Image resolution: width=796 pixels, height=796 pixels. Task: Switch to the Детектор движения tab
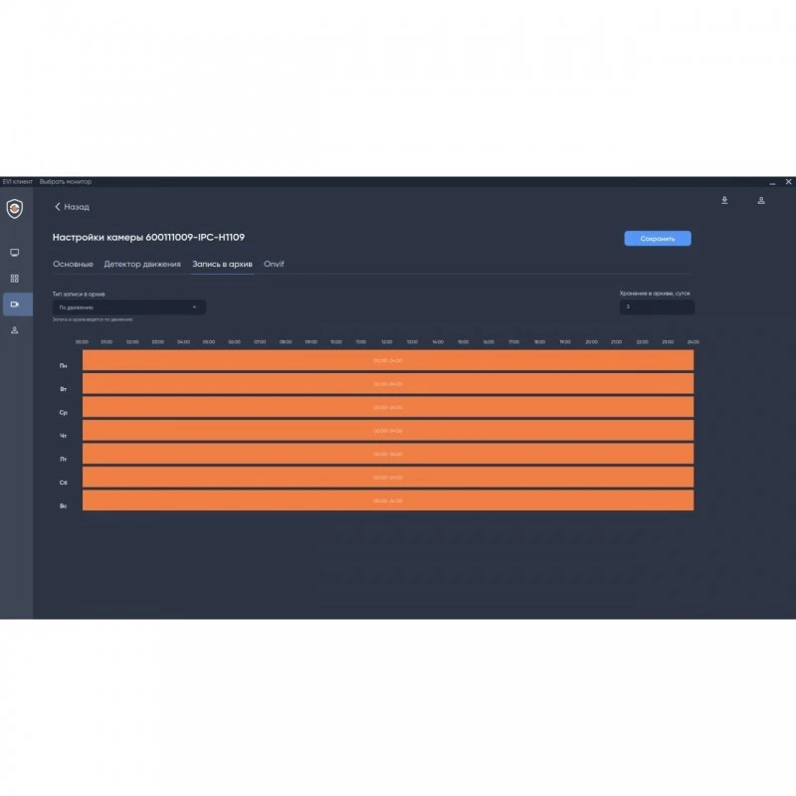coord(142,264)
